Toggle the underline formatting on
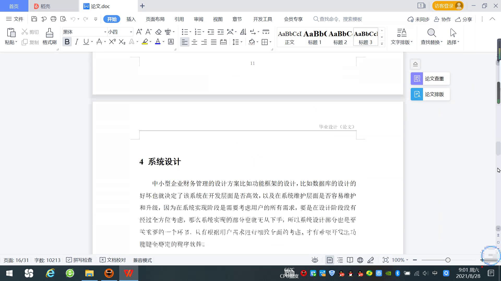Viewport: 501px width, 281px height. tap(86, 42)
